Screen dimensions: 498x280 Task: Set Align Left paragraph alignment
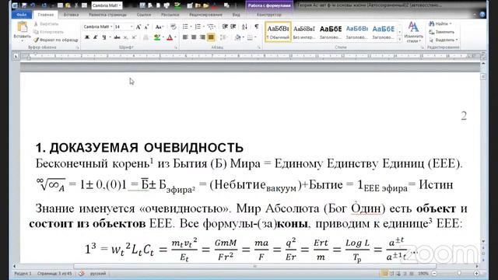(x=185, y=37)
